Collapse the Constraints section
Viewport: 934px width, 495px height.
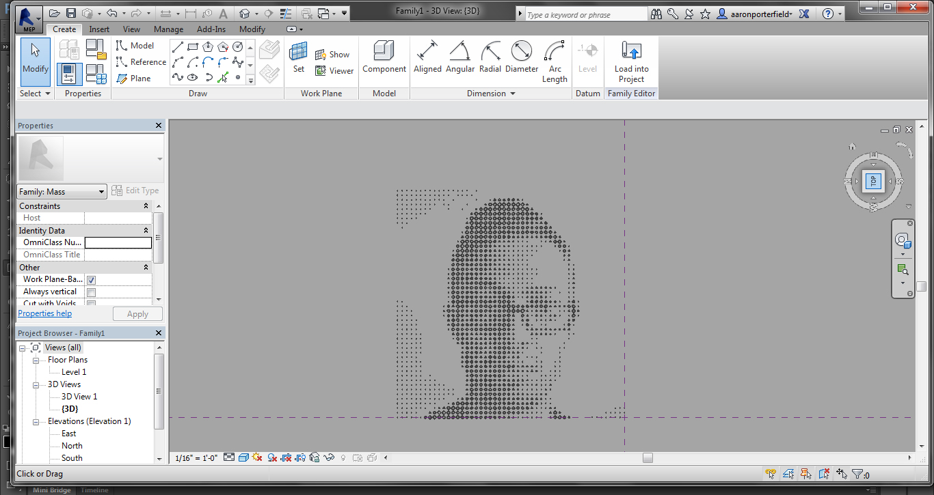(146, 206)
